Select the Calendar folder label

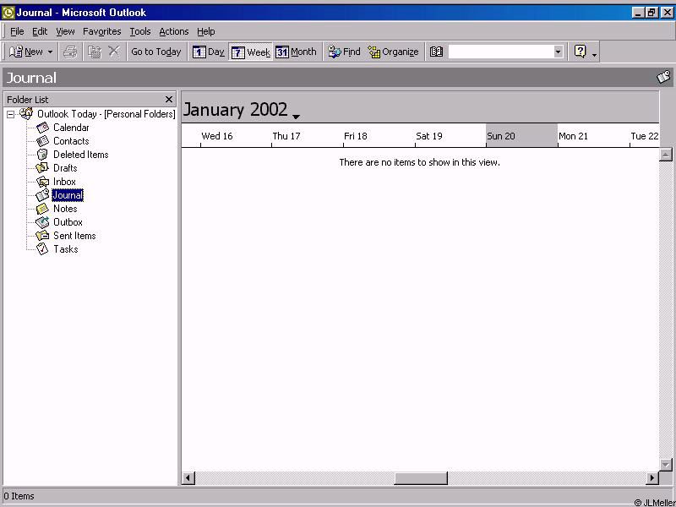pyautogui.click(x=71, y=128)
